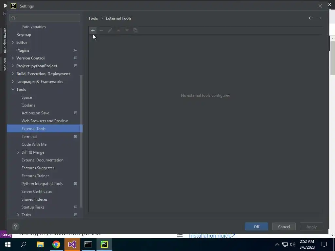Open Windows taskbar search
This screenshot has height=251, width=335.
coord(24,244)
